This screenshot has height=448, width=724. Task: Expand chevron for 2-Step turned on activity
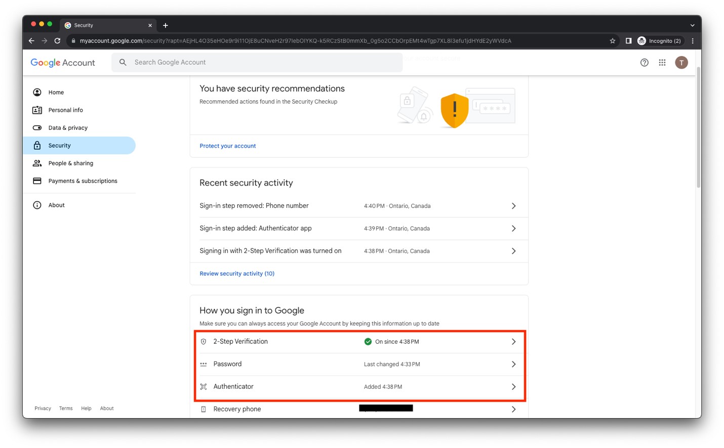[513, 251]
